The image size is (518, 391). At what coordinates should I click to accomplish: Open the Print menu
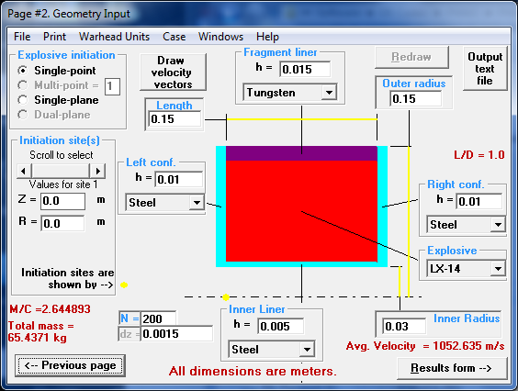[54, 37]
